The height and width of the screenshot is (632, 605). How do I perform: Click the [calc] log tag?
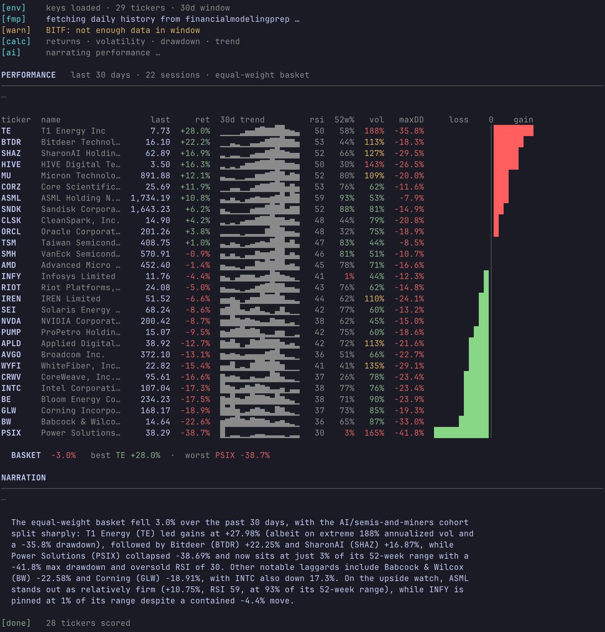point(16,42)
